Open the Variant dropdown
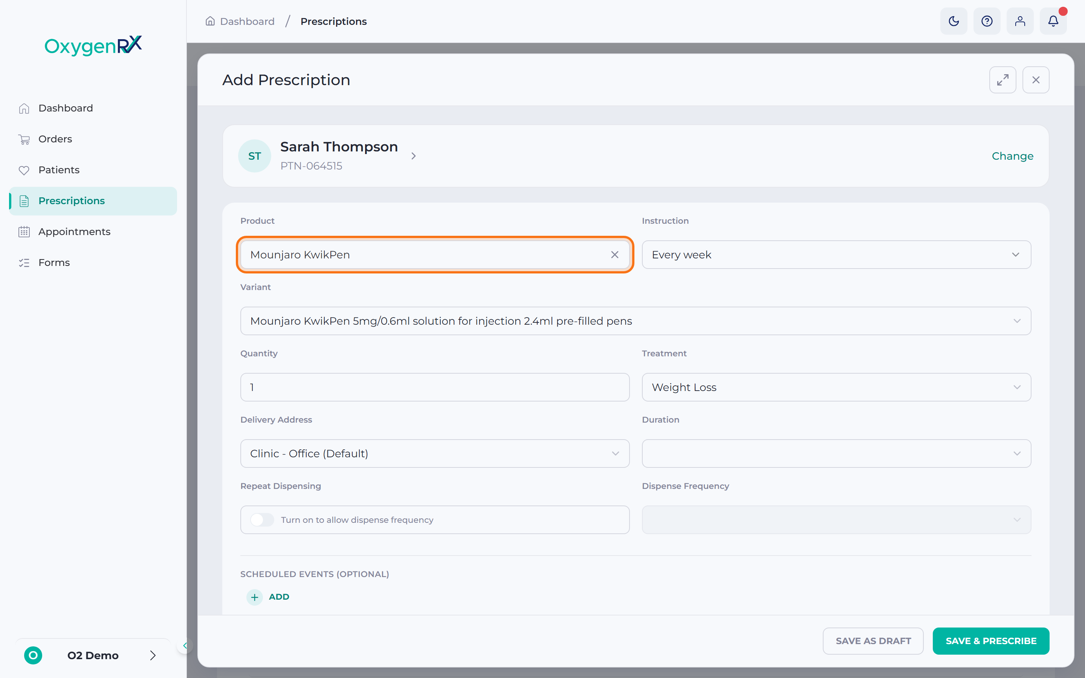 click(x=636, y=321)
